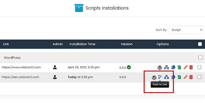
Task: Click staging icon in dev.wildcart2.com row
Action: point(166,77)
